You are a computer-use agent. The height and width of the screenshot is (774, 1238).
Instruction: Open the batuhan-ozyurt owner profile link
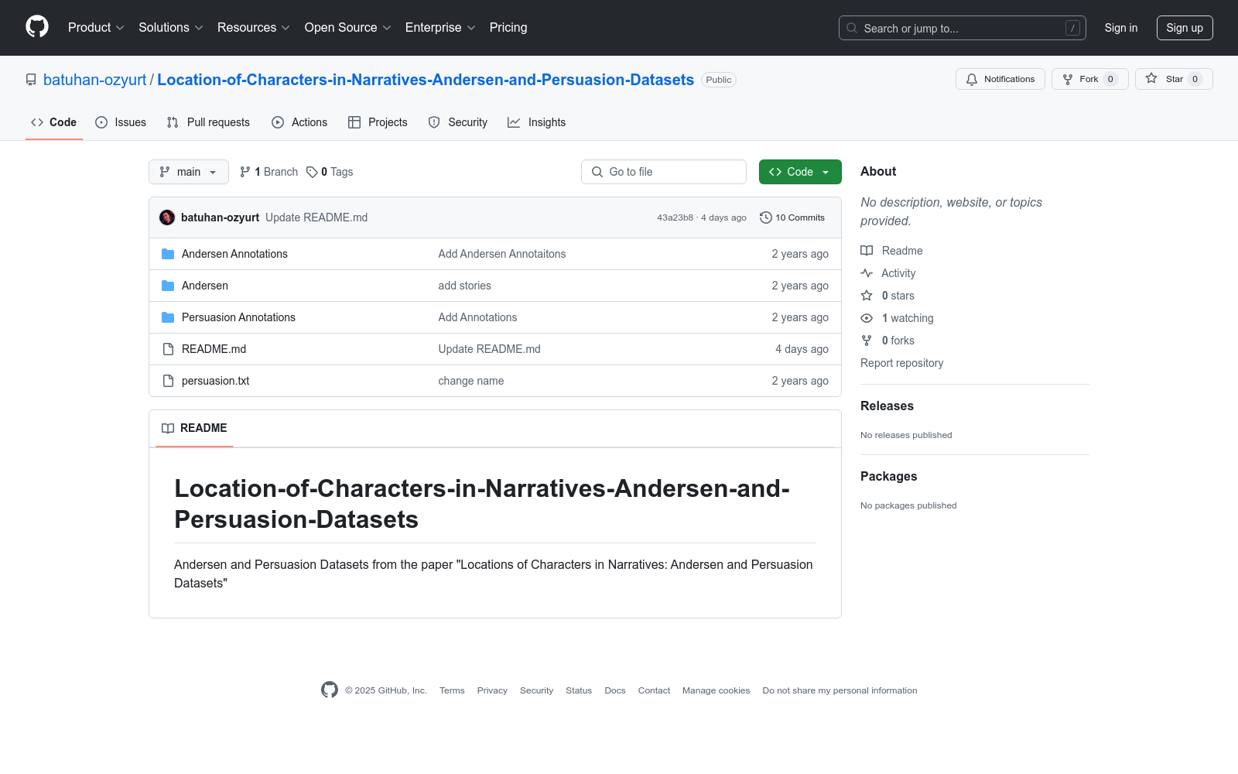(x=95, y=80)
